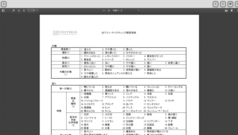Click the row label 外観の印象
The height and width of the screenshot is (135, 238).
(x=66, y=72)
